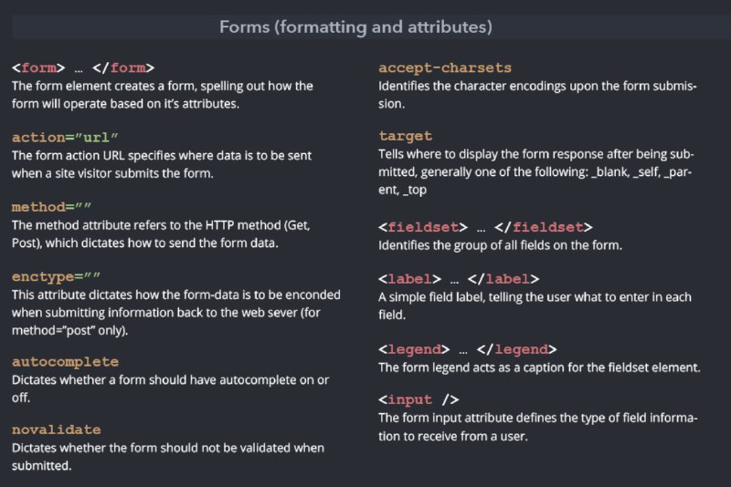Select the <legend> ... </legend> tag heading
The height and width of the screenshot is (487, 731).
coord(468,349)
